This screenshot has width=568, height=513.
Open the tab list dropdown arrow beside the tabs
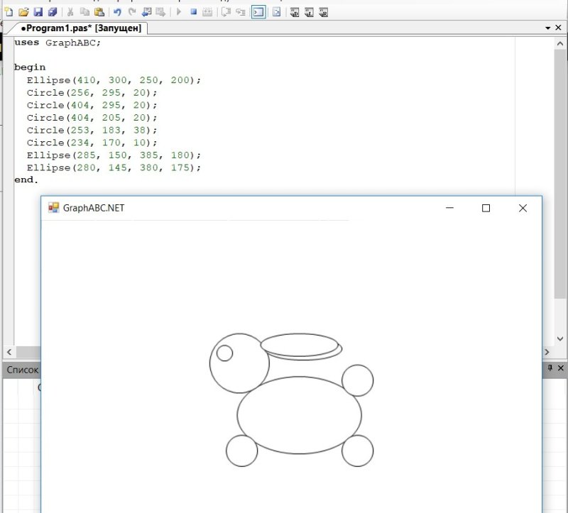tap(548, 28)
